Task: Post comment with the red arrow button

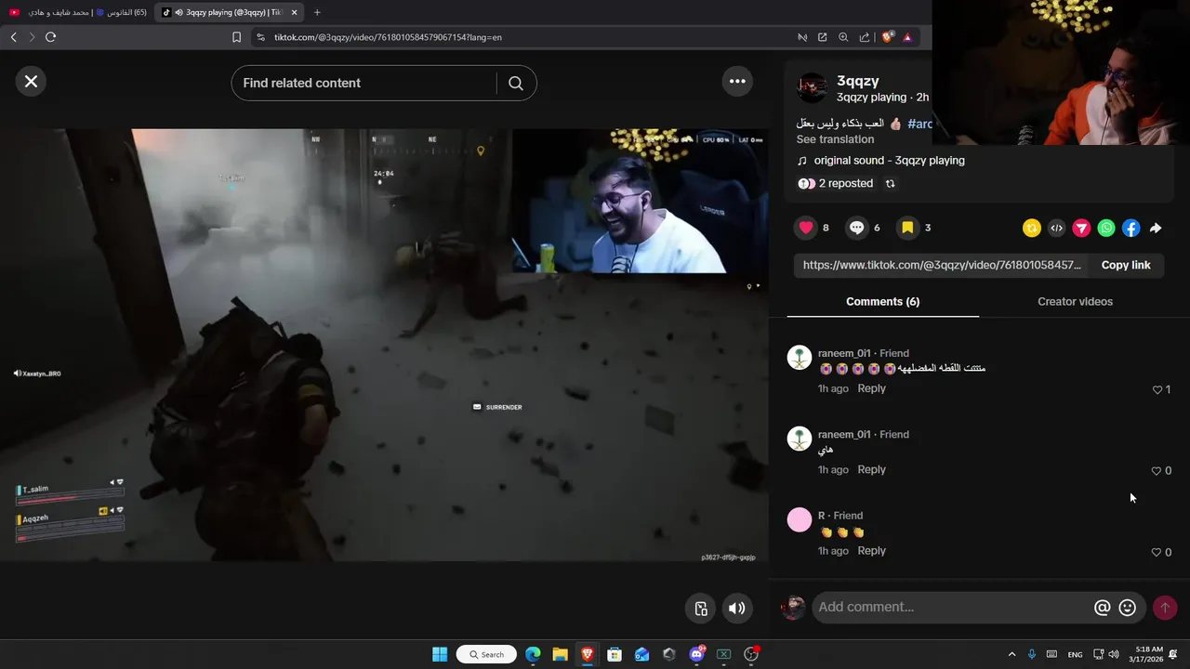Action: [x=1165, y=608]
